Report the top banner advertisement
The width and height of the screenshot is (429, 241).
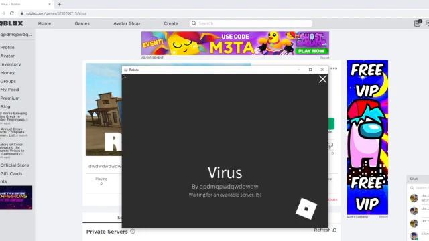click(x=324, y=58)
